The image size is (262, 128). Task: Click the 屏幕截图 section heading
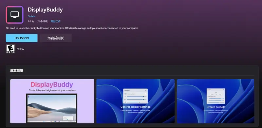pyautogui.click(x=17, y=71)
